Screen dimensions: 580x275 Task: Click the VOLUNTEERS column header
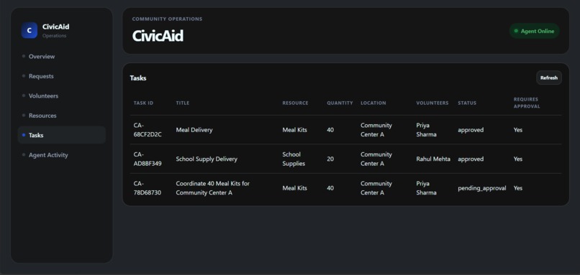[x=432, y=103]
